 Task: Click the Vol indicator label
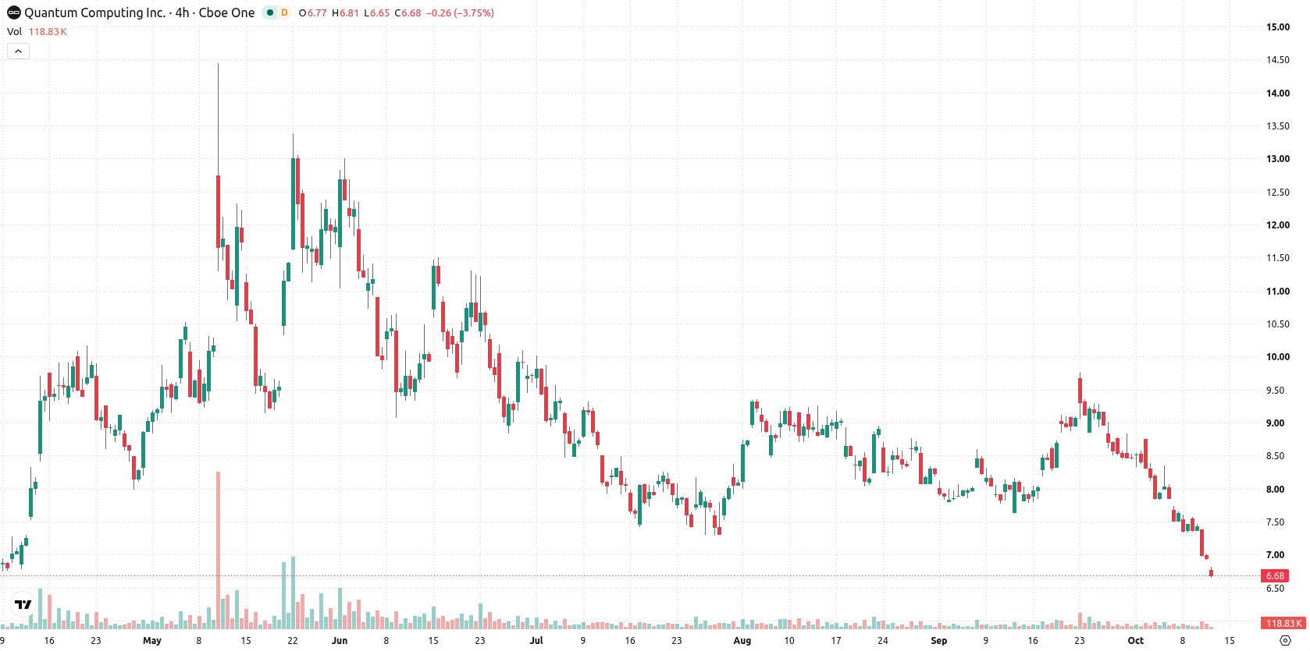click(14, 32)
